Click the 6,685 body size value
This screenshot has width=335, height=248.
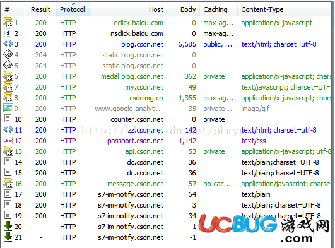pyautogui.click(x=187, y=44)
